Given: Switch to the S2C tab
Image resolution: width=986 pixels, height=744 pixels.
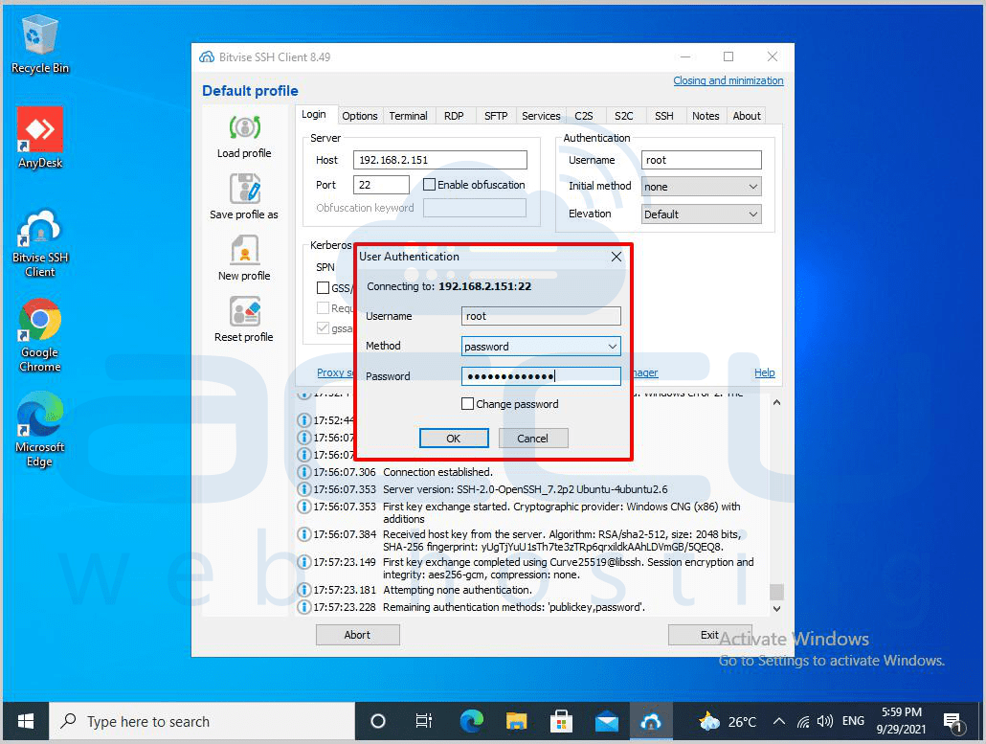Looking at the screenshot, I should [x=624, y=116].
